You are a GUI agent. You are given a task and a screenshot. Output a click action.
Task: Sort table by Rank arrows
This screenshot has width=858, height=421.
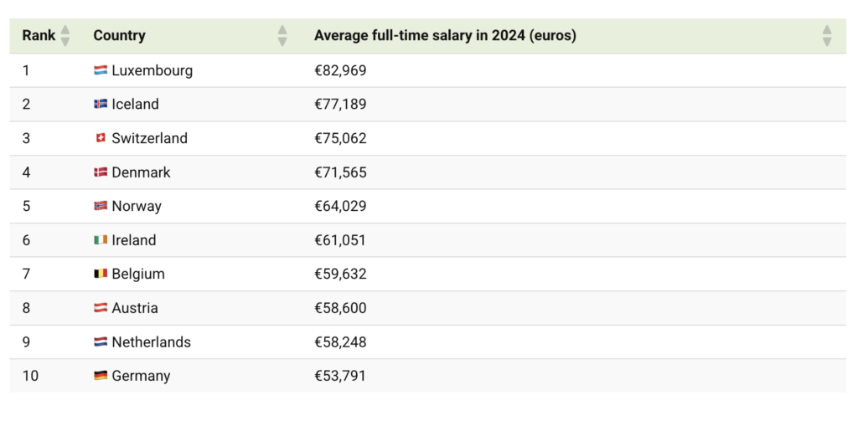coord(65,36)
